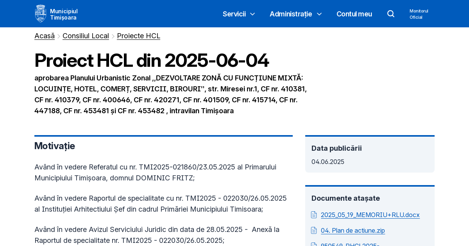Open the Monitorul Oficial link

(x=419, y=14)
